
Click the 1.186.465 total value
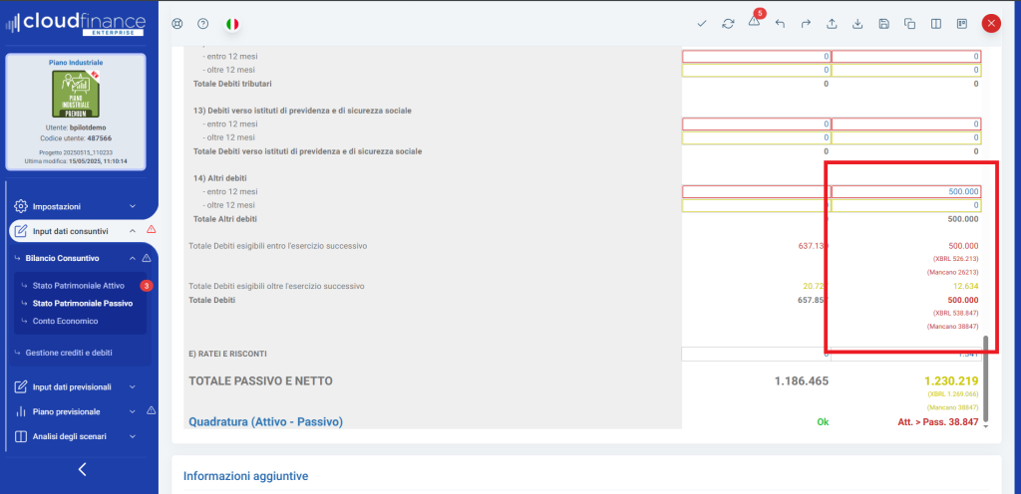pos(802,381)
